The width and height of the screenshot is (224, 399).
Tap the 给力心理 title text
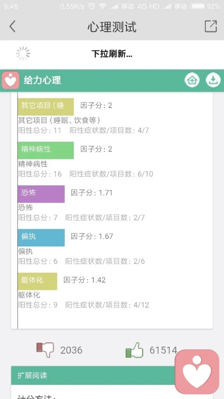tap(42, 80)
